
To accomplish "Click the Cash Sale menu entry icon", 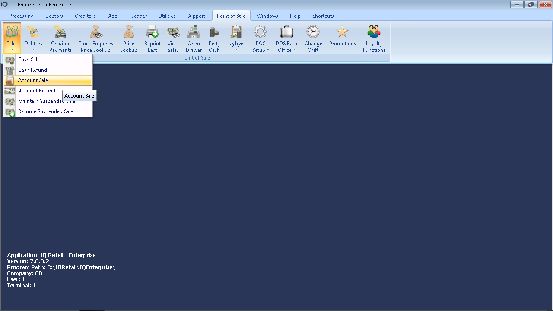I will [10, 60].
